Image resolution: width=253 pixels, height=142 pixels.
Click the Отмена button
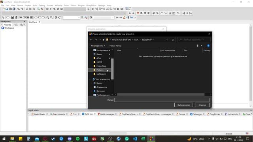pyautogui.click(x=202, y=105)
